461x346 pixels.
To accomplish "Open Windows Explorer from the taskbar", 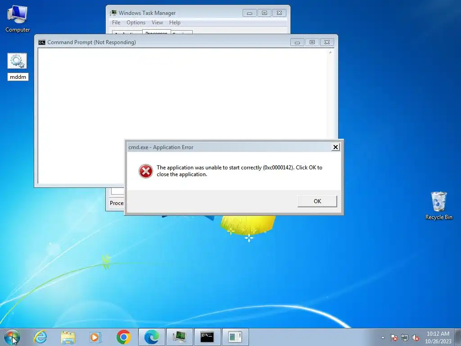I will click(68, 337).
